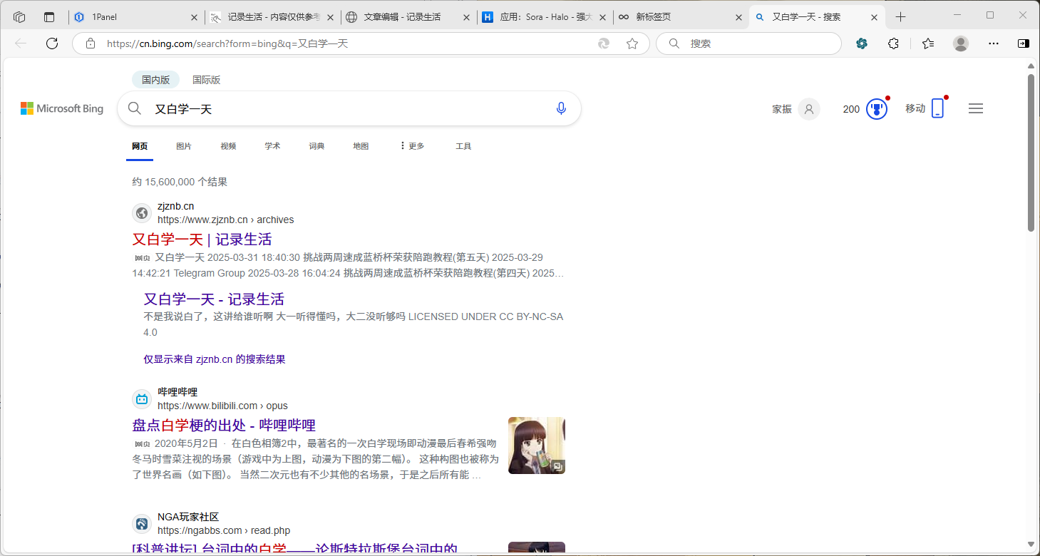Click the Microsoft Bing logo

[62, 108]
